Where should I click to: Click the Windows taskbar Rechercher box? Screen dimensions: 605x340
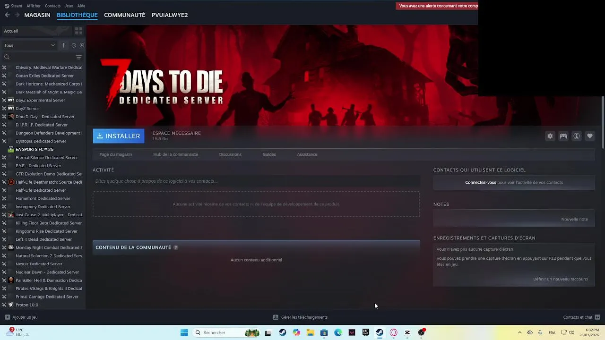click(x=226, y=332)
